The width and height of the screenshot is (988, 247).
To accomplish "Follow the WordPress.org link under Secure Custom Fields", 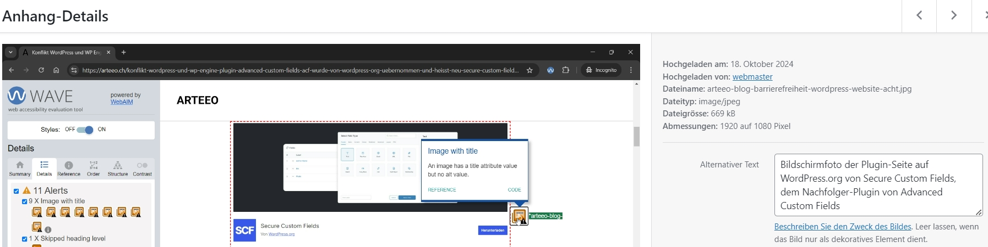I will pyautogui.click(x=281, y=234).
